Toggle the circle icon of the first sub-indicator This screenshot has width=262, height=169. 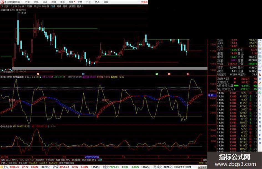[2, 77]
